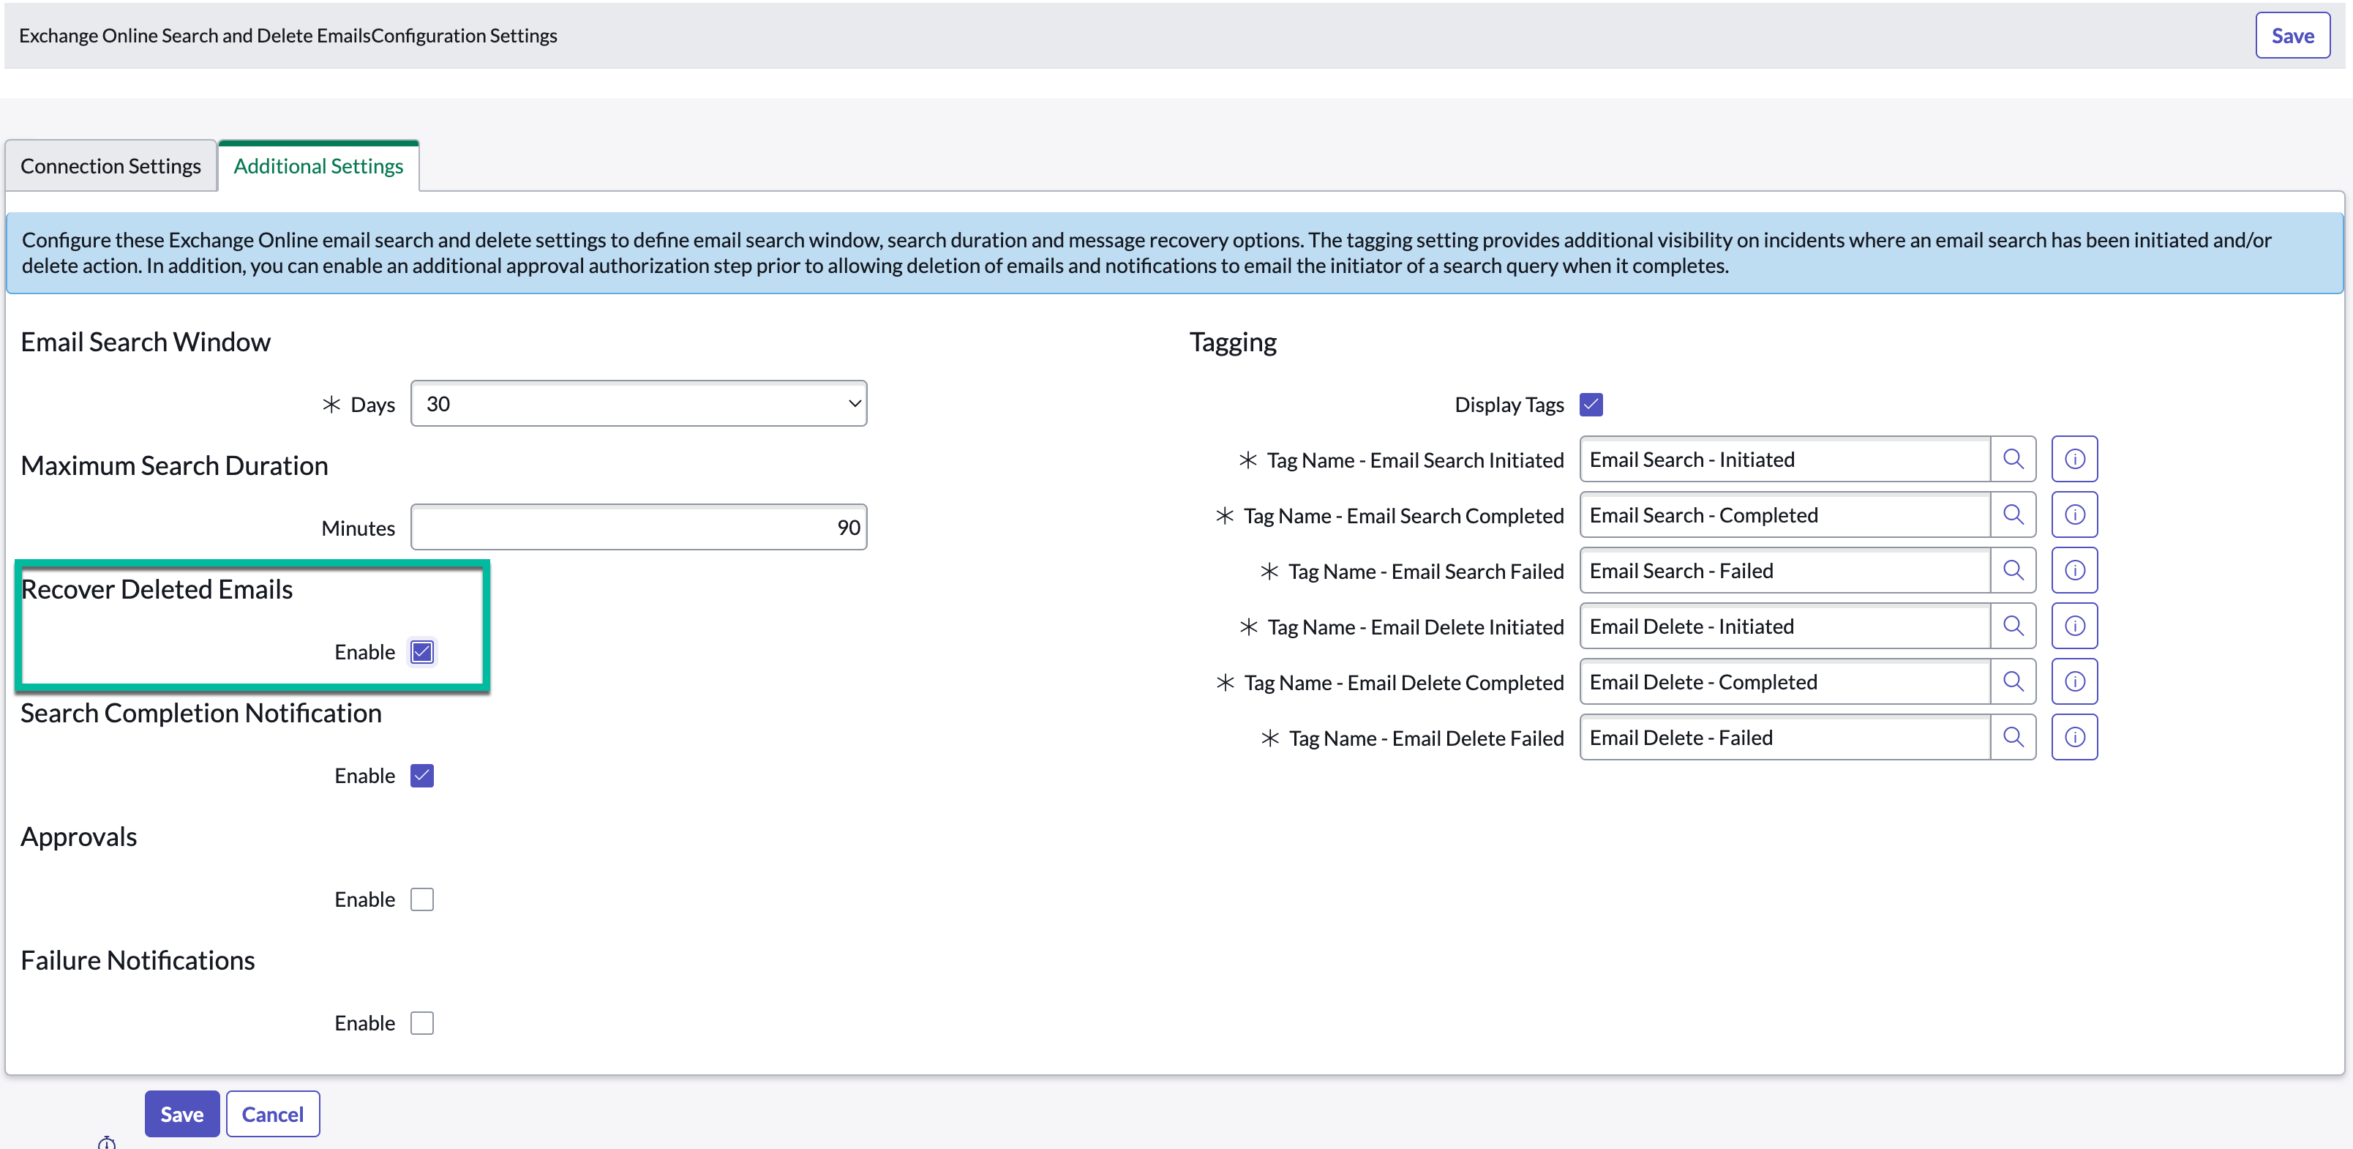Preview record info for Email Search Initiated tag
The height and width of the screenshot is (1149, 2353).
pos(2074,460)
